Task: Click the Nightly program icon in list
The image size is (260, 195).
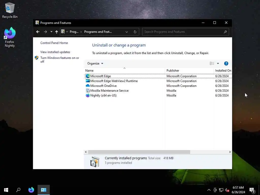Action: pos(88,95)
